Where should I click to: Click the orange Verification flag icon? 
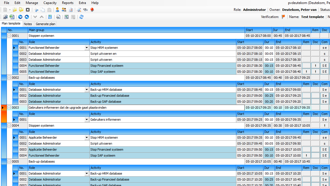pyautogui.click(x=283, y=17)
